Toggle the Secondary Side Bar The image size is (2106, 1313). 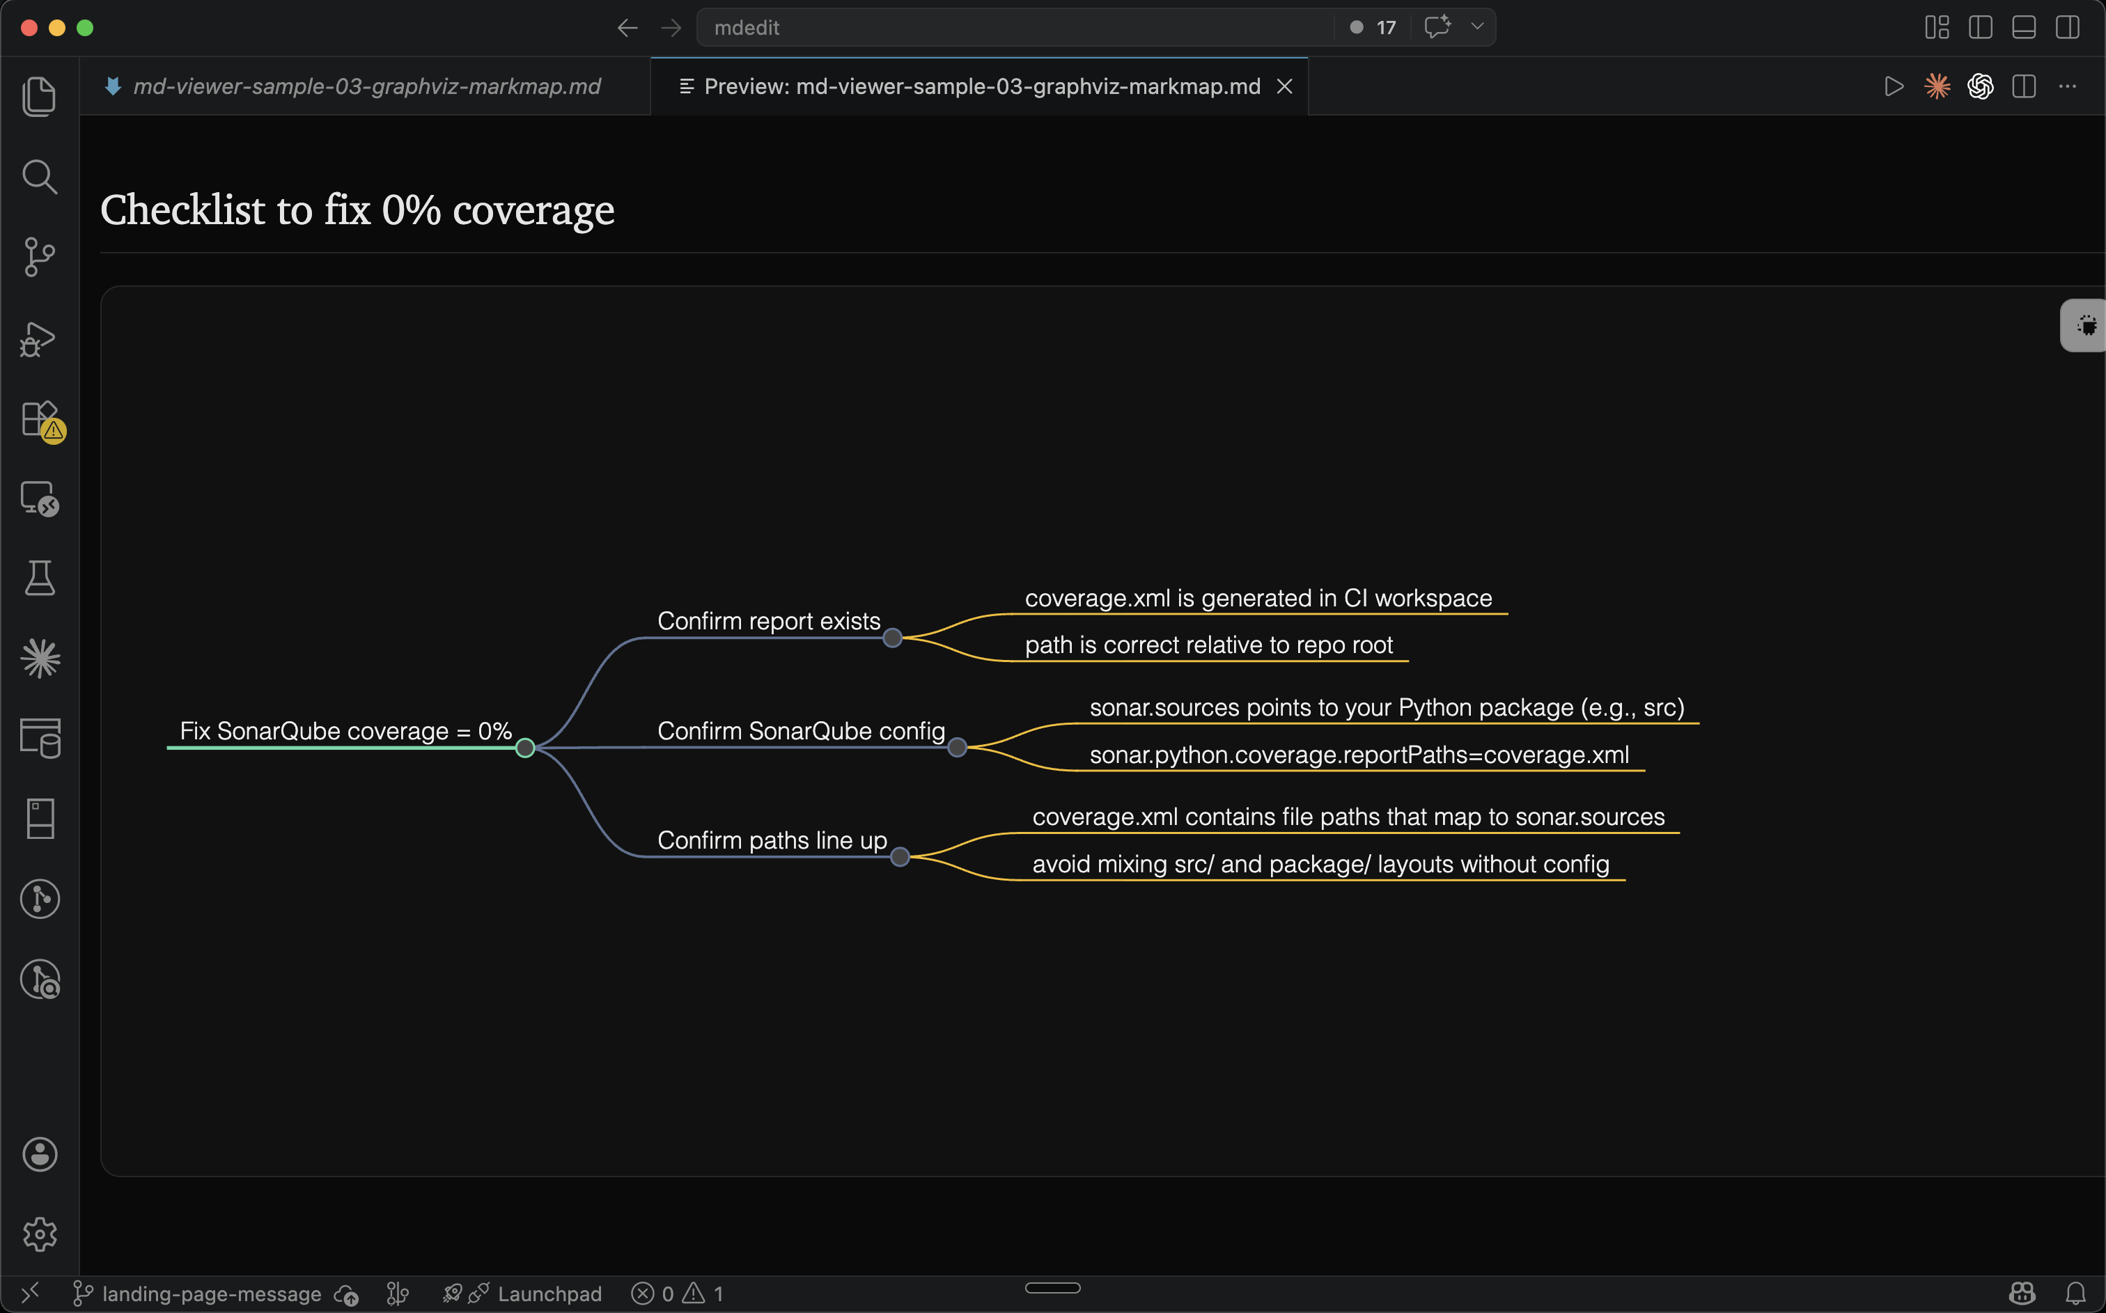tap(2067, 27)
